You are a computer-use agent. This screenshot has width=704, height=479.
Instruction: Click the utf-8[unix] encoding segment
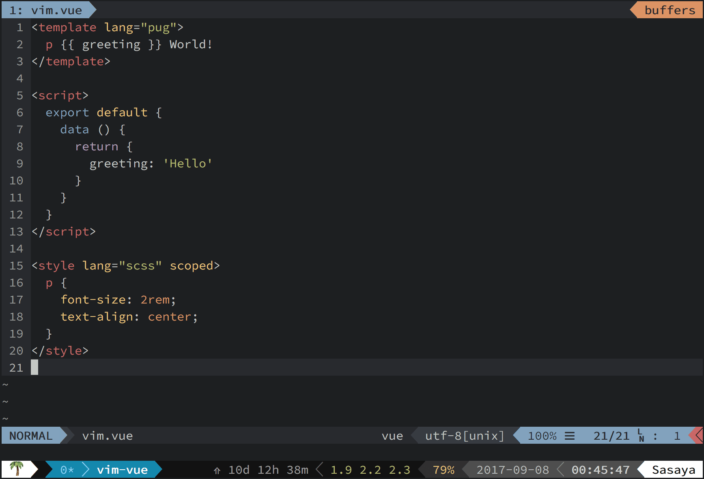click(x=464, y=436)
